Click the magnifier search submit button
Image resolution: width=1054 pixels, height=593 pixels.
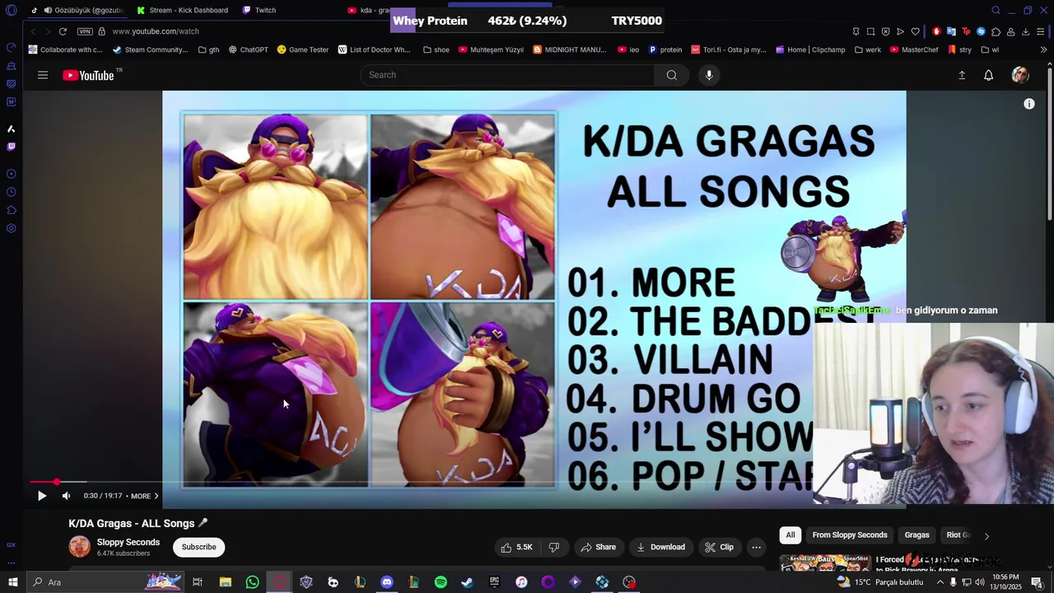[x=672, y=75]
